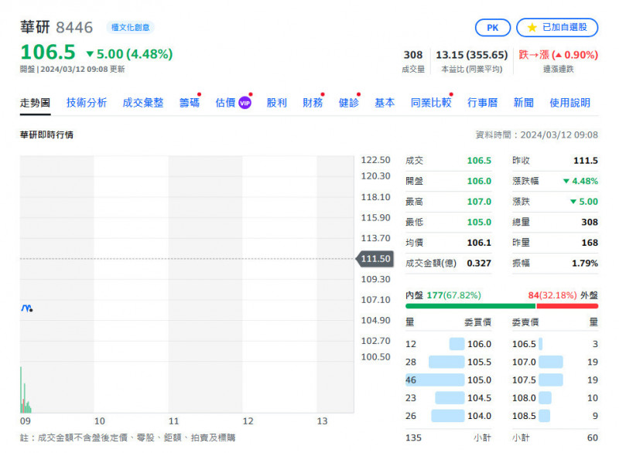Click the green 內盤 portion of ratio bar
619x453 pixels.
pos(470,306)
